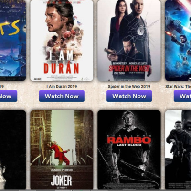Open the 'Star Wars: The' truncated title link

[x=178, y=87]
